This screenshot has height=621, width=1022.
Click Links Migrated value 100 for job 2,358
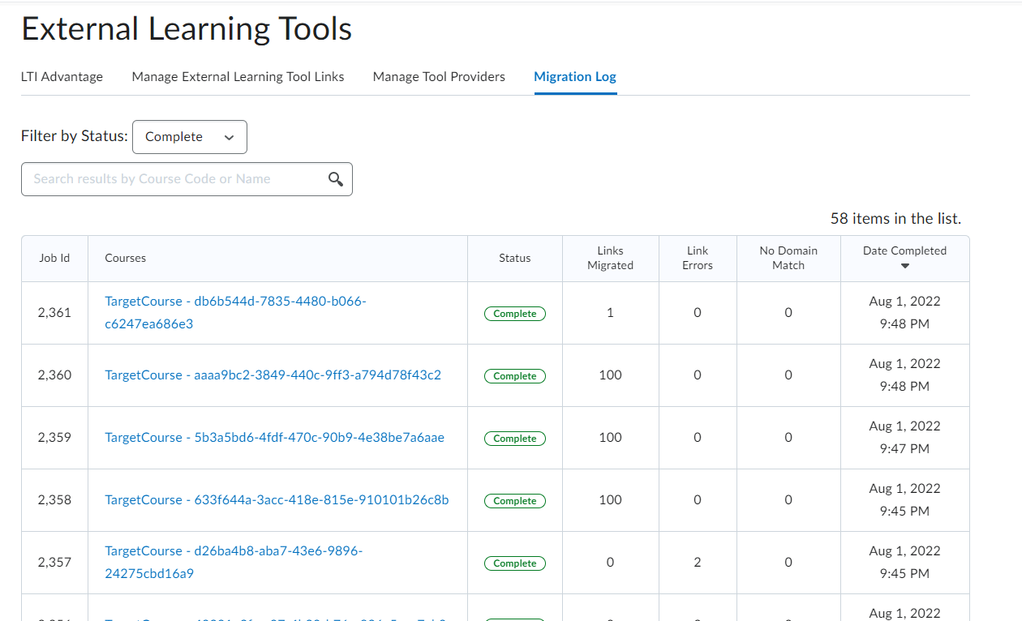(x=610, y=500)
